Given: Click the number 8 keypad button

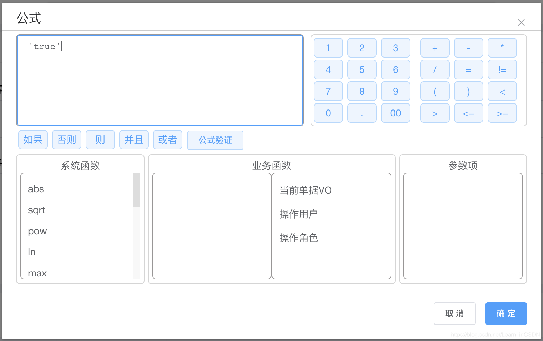Looking at the screenshot, I should [362, 91].
